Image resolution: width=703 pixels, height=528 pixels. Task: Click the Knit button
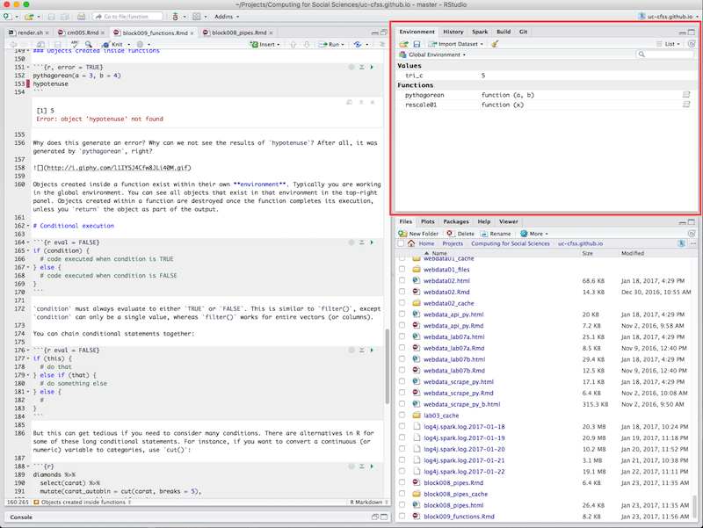click(112, 44)
